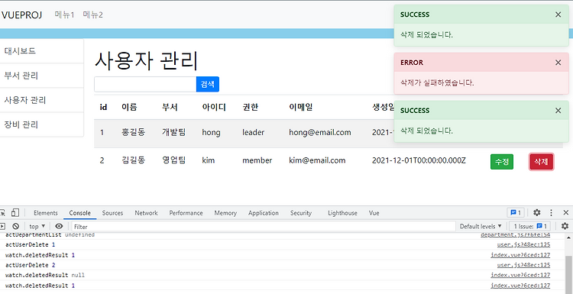Go to the Application tab
Viewport: 573px width, 294px height.
tap(263, 213)
